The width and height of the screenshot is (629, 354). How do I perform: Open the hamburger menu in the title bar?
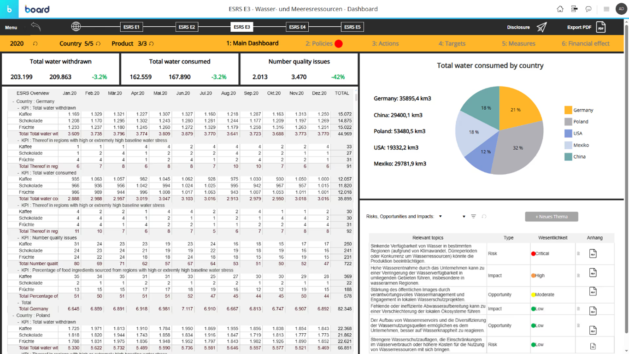606,9
